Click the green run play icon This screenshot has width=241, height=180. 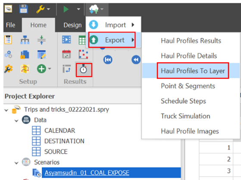pos(66,9)
